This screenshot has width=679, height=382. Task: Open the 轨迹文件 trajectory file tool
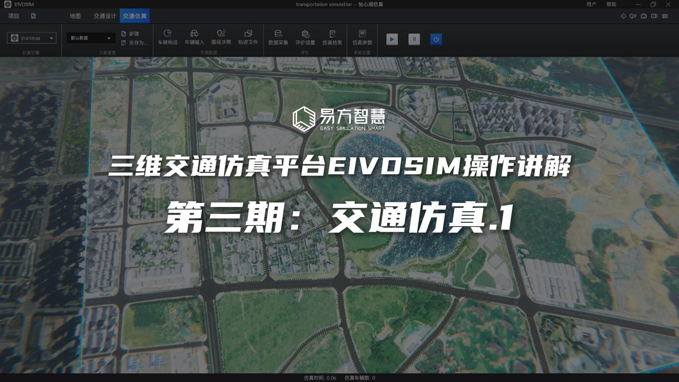pos(248,37)
